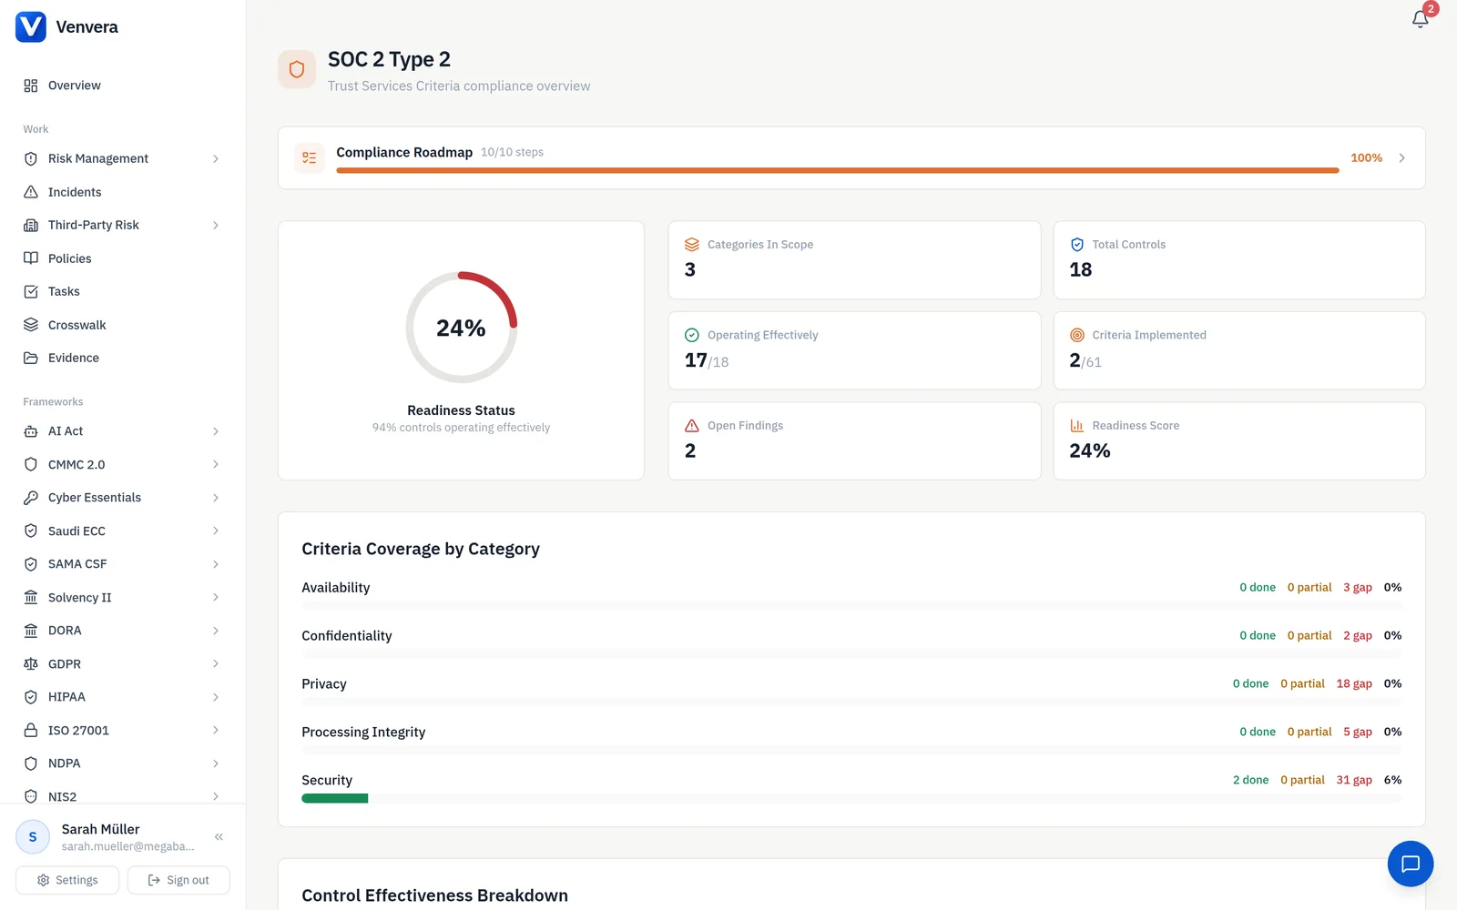Click Risk Management shield icon
The height and width of the screenshot is (910, 1457).
click(31, 158)
